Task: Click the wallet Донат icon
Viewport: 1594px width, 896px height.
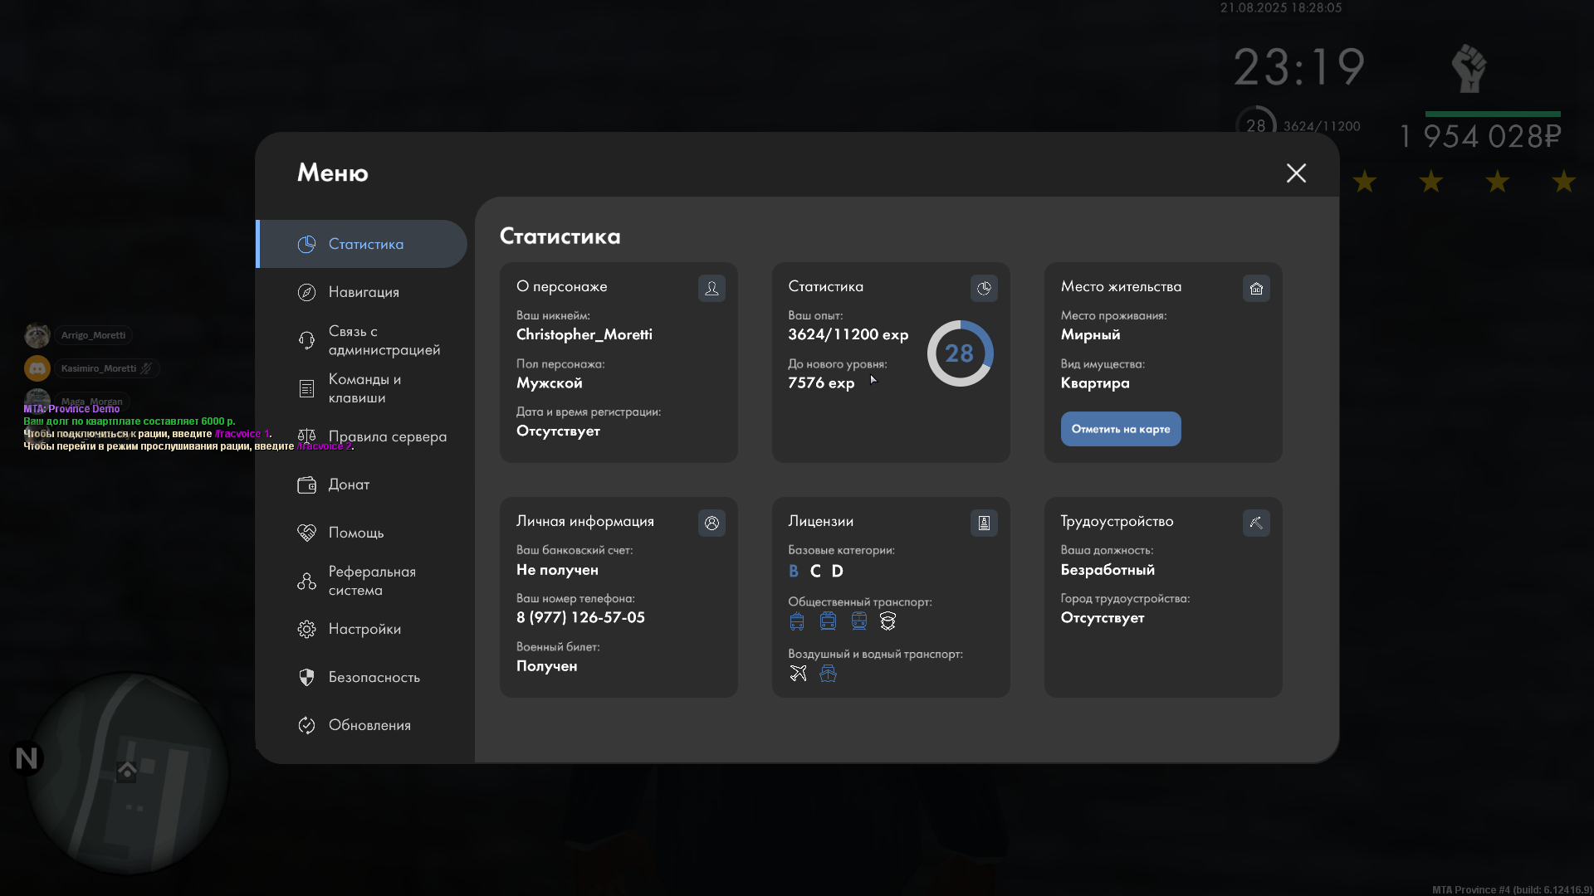Action: click(x=306, y=485)
